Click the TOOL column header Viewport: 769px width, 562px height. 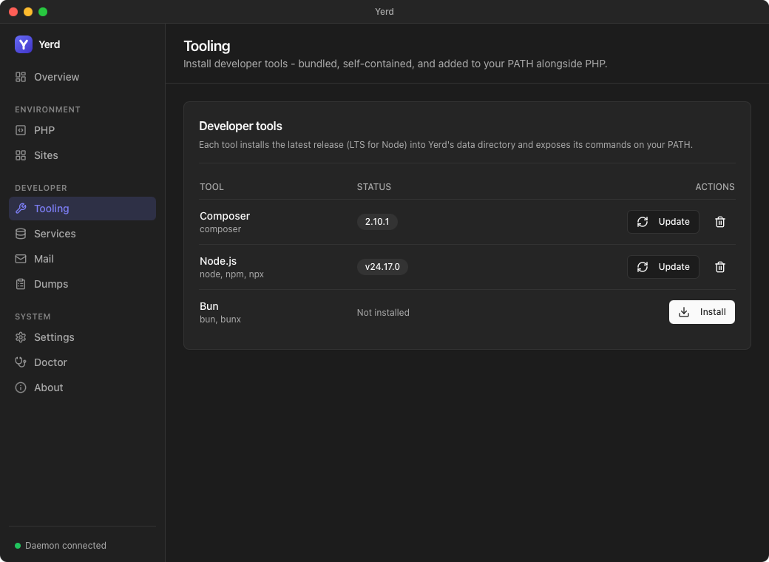pos(212,187)
